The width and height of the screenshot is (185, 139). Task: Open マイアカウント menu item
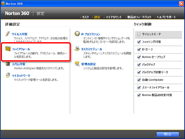pos(114,17)
